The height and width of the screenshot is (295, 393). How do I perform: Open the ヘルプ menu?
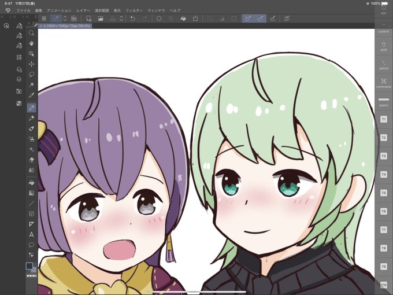(175, 10)
